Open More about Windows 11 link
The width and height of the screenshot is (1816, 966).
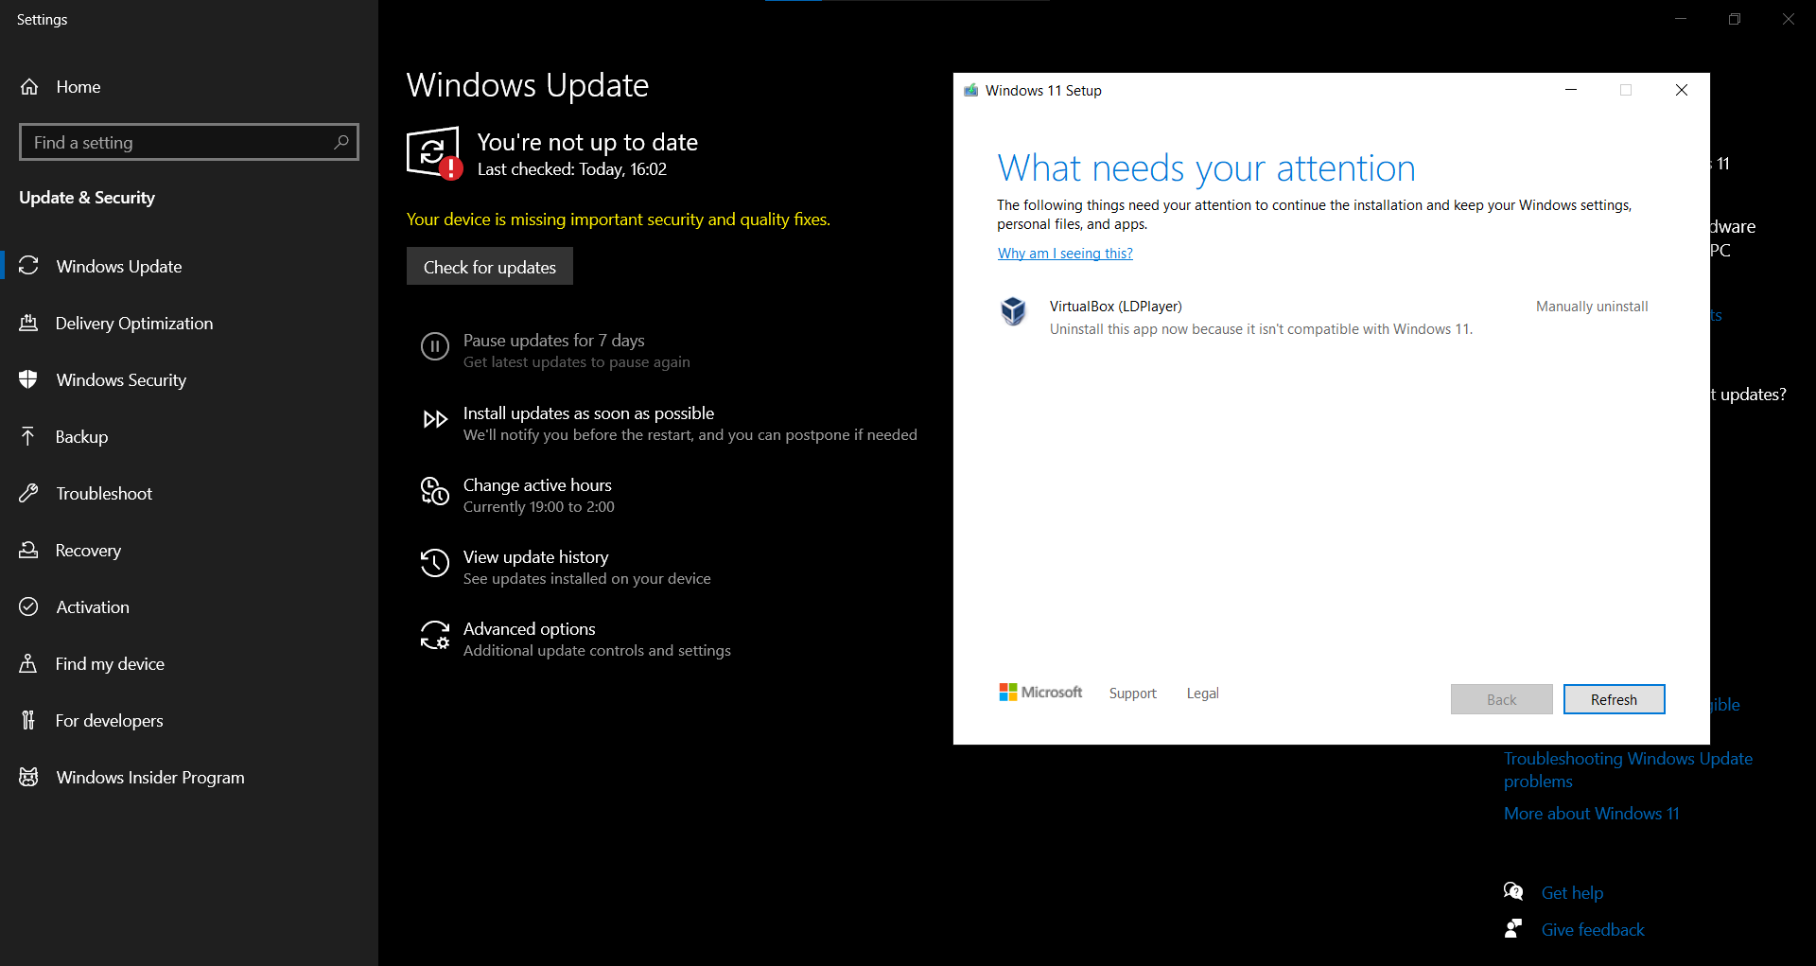tap(1591, 813)
